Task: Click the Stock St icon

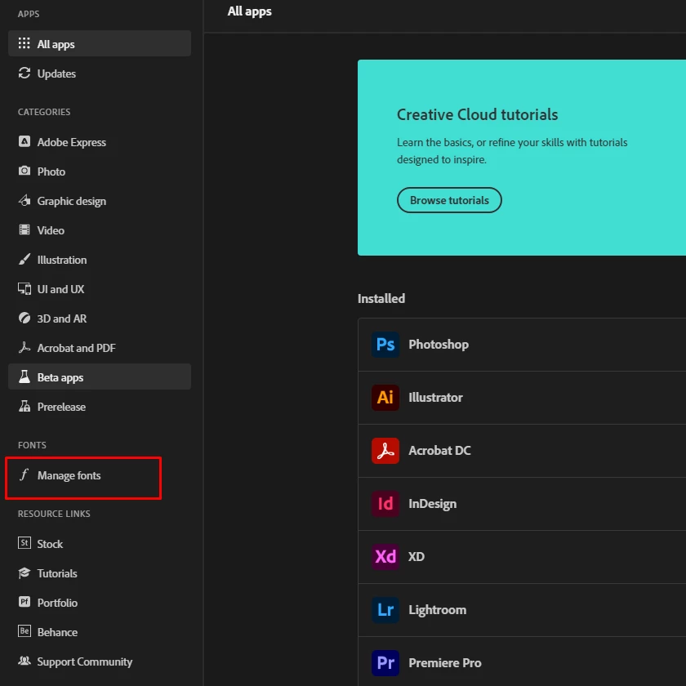Action: pyautogui.click(x=24, y=543)
